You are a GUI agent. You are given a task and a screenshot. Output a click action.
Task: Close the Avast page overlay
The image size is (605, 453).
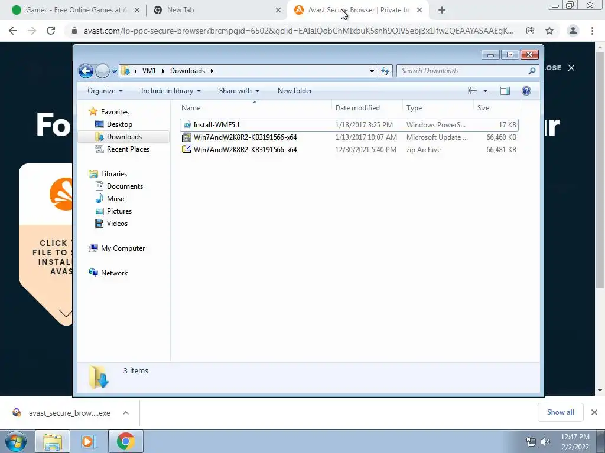click(571, 68)
